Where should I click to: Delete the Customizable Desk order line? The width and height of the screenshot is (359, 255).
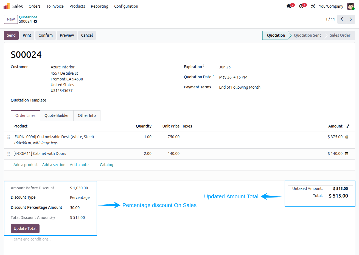347,137
